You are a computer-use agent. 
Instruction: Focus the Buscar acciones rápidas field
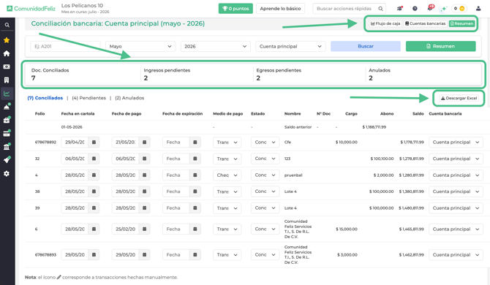pyautogui.click(x=345, y=9)
